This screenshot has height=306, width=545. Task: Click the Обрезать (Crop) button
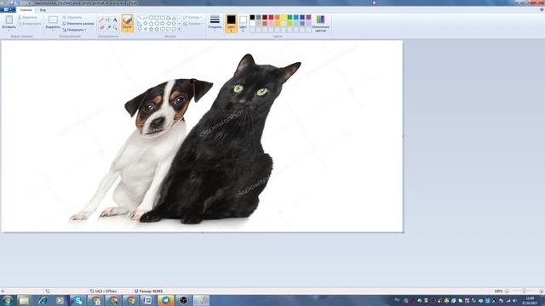[x=72, y=17]
